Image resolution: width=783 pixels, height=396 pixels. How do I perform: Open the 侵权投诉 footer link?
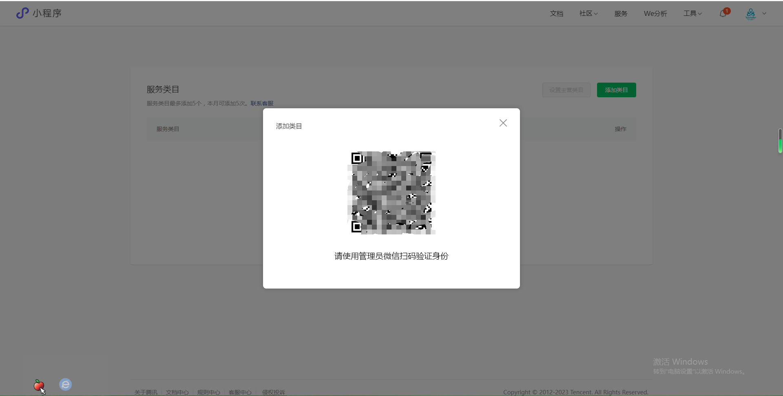tap(273, 392)
